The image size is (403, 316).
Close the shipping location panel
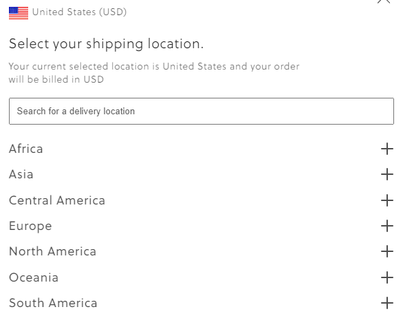[x=384, y=1]
